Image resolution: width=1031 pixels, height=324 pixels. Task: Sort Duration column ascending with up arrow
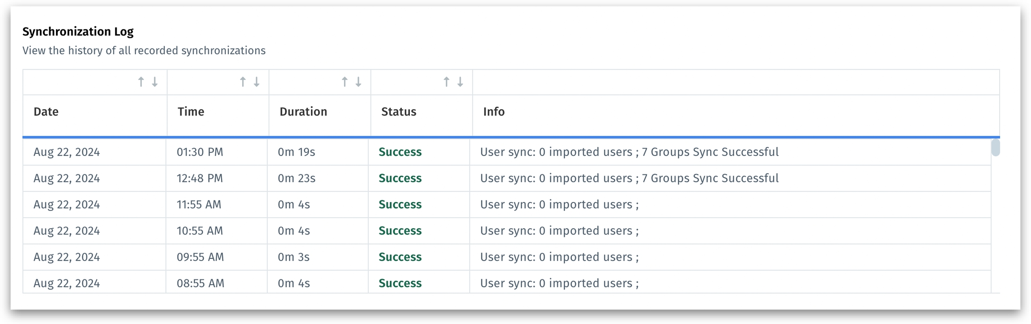coord(345,82)
